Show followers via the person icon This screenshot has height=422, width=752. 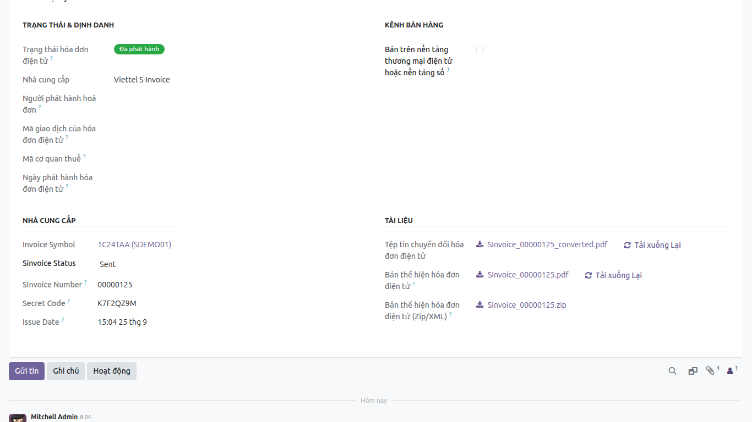coord(730,371)
